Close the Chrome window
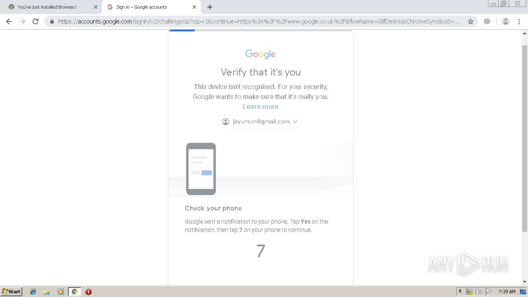The height and width of the screenshot is (297, 528). click(x=517, y=4)
